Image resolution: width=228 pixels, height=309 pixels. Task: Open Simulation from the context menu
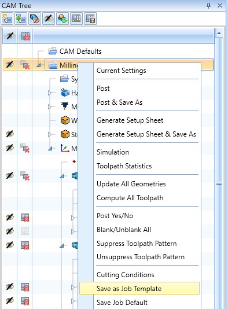(113, 152)
